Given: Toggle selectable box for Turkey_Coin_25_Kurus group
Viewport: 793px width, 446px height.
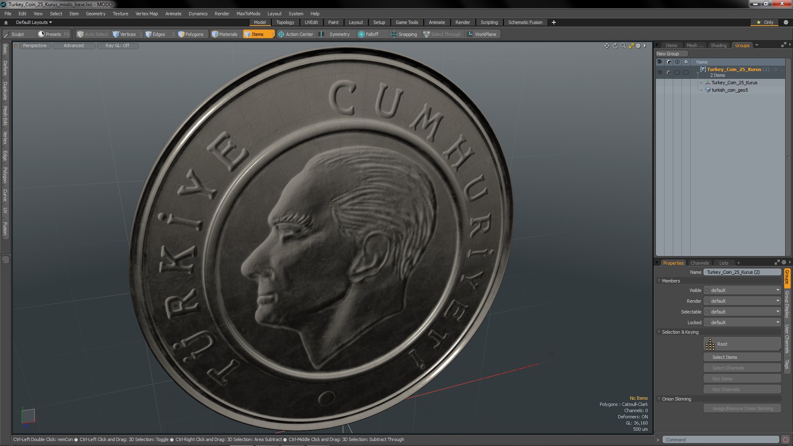Looking at the screenshot, I should tap(677, 72).
